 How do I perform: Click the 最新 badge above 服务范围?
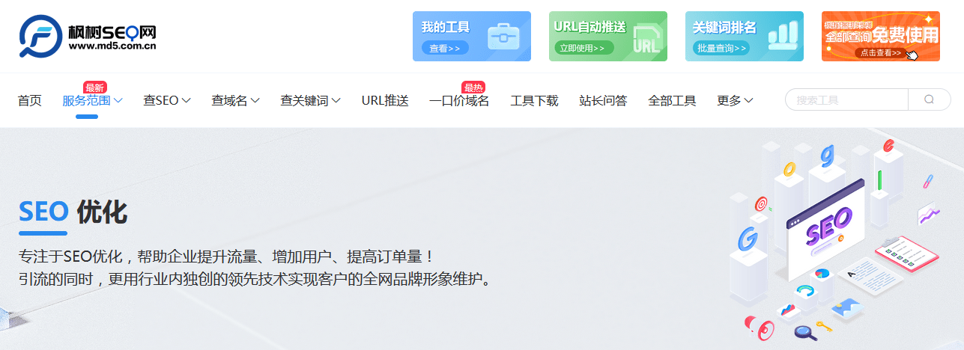pos(95,87)
